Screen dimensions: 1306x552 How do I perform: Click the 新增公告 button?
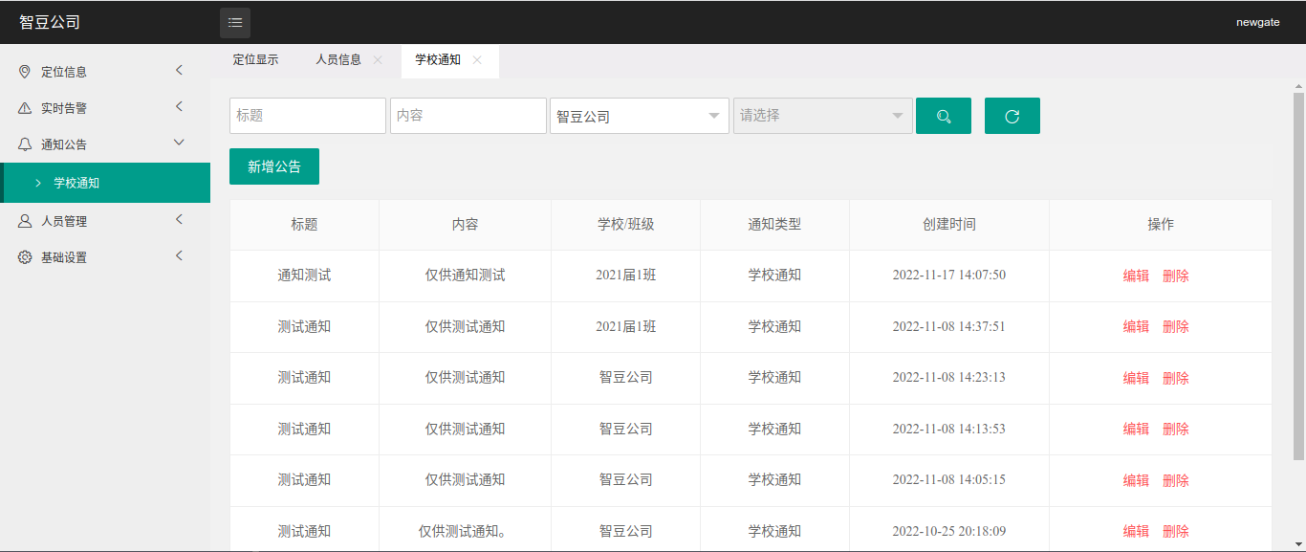pos(274,166)
